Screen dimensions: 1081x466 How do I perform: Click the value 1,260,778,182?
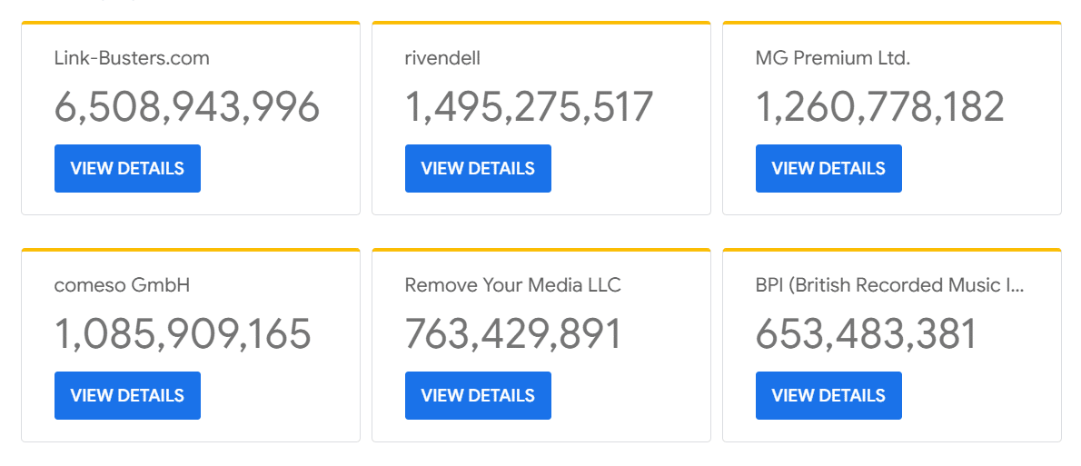click(879, 107)
